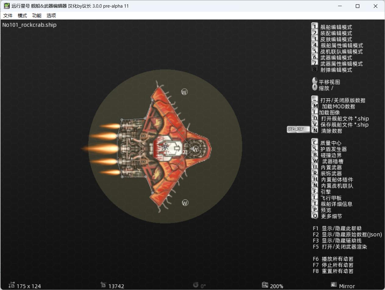This screenshot has width=385, height=290.
Task: Open the 选项 menu
Action: (51, 16)
